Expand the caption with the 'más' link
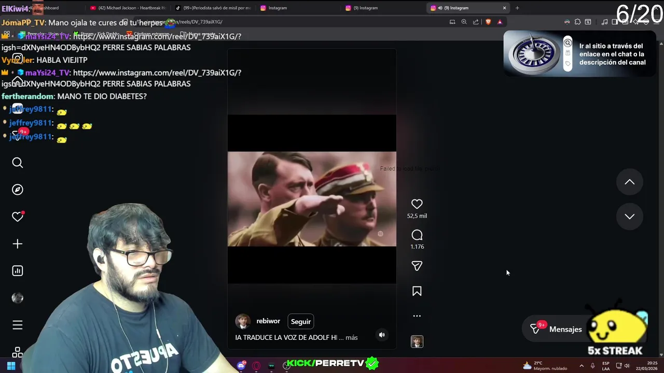Viewport: 664px width, 373px height. pyautogui.click(x=352, y=337)
